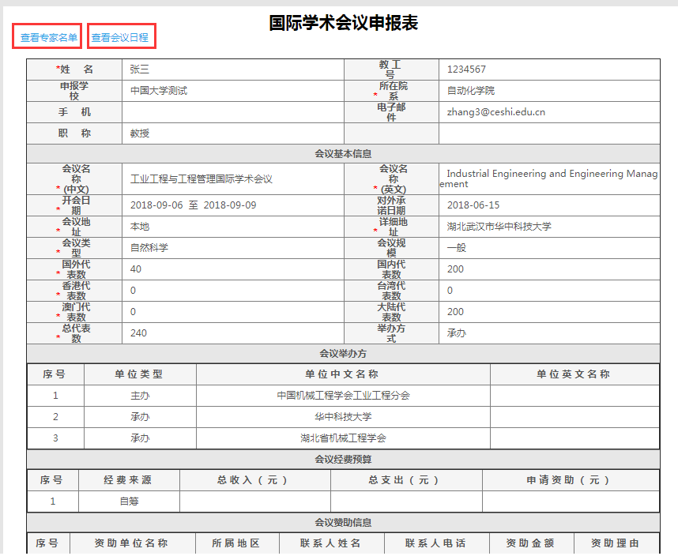Click the 自筹 funding source cell
Image resolution: width=678 pixels, height=556 pixels.
click(129, 502)
